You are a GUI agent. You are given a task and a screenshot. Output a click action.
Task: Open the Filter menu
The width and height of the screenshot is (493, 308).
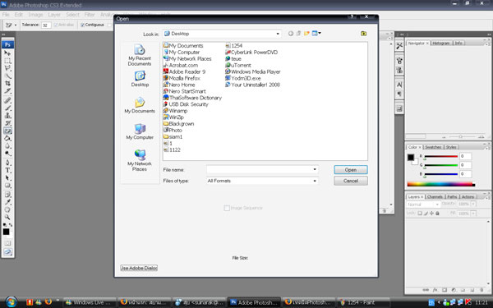click(90, 15)
